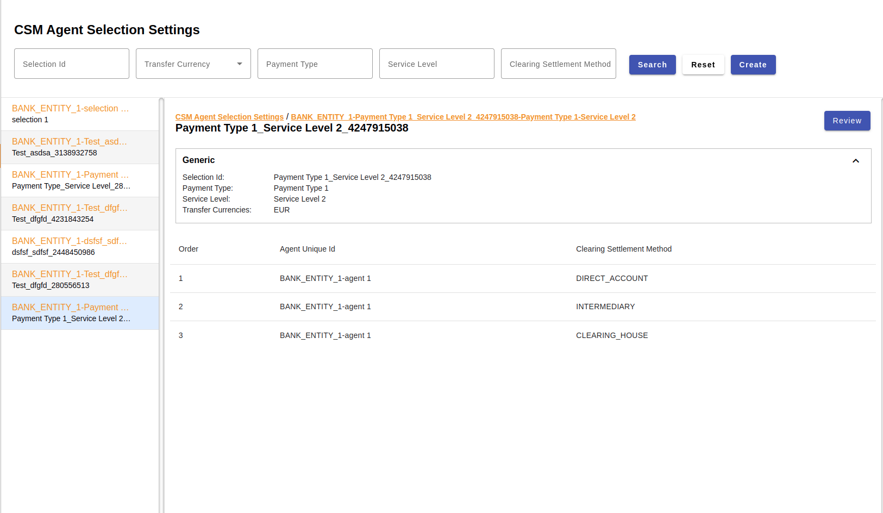The image size is (883, 513).
Task: Focus the Selection Id input field
Action: coord(71,64)
